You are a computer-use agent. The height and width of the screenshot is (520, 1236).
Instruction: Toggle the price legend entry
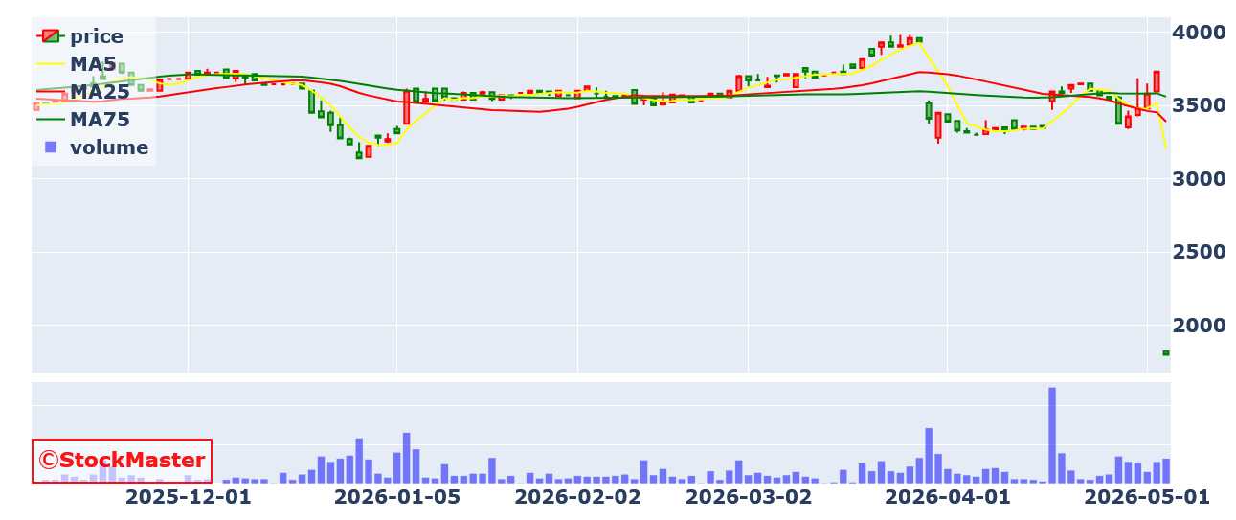(81, 36)
